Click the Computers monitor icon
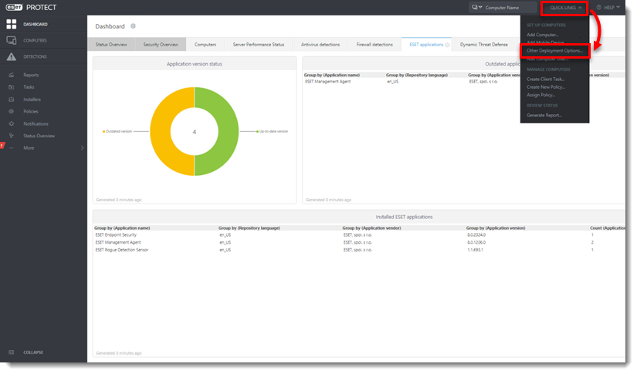The height and width of the screenshot is (374, 637). (x=11, y=40)
